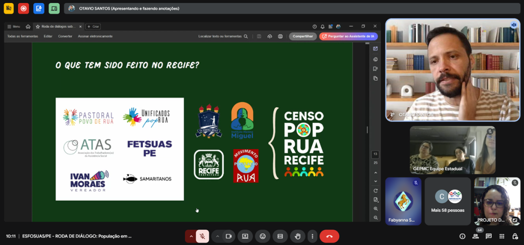Click the 'Mais 58 pessoas' participant tile
This screenshot has height=245, width=524.
448,201
